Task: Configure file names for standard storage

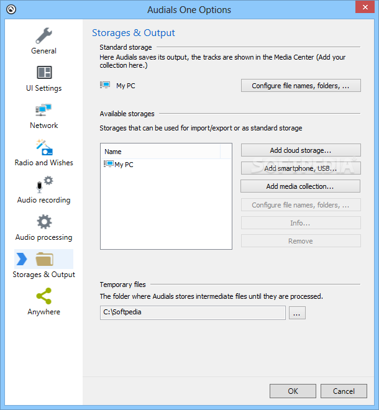Action: coord(301,86)
